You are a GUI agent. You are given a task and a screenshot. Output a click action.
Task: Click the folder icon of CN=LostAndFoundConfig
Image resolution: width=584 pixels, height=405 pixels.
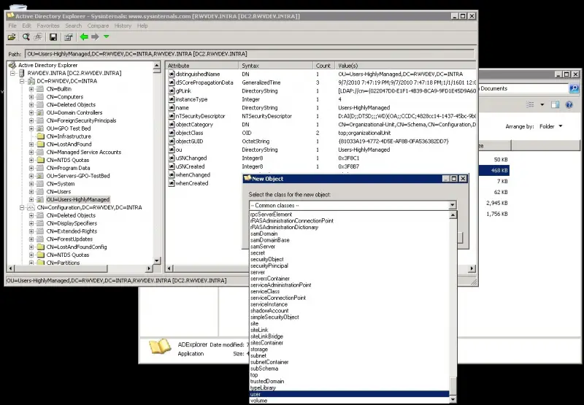41,247
